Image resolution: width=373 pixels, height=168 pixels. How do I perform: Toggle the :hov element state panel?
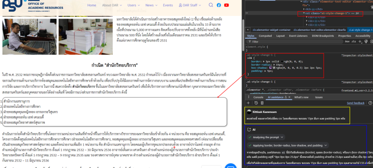347,42
